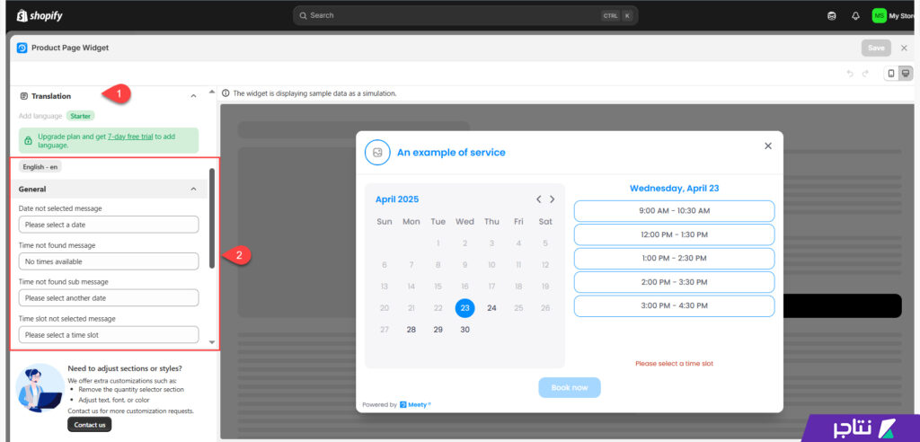Select April 29 in the calendar
The image size is (920, 442).
438,330
